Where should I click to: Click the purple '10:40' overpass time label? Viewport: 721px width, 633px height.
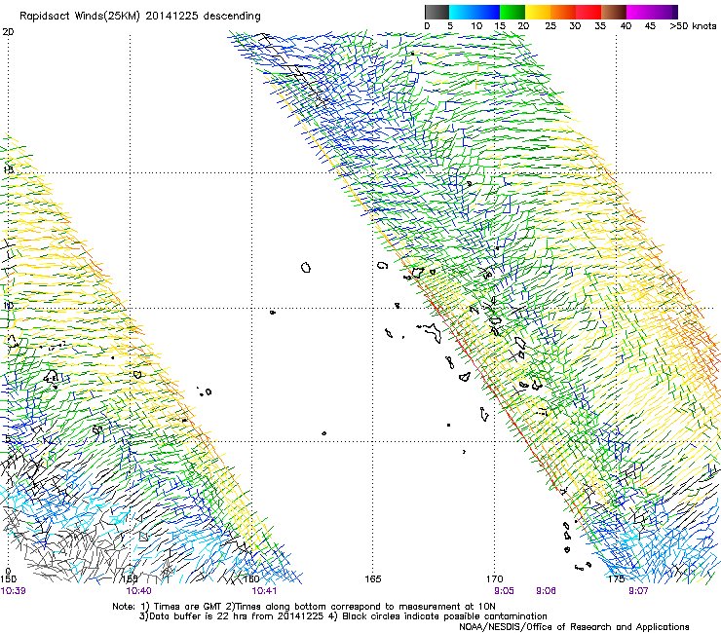point(138,590)
